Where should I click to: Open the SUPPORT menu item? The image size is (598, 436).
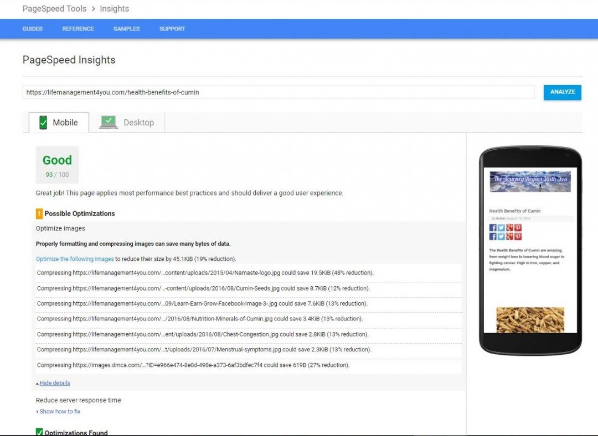click(172, 29)
